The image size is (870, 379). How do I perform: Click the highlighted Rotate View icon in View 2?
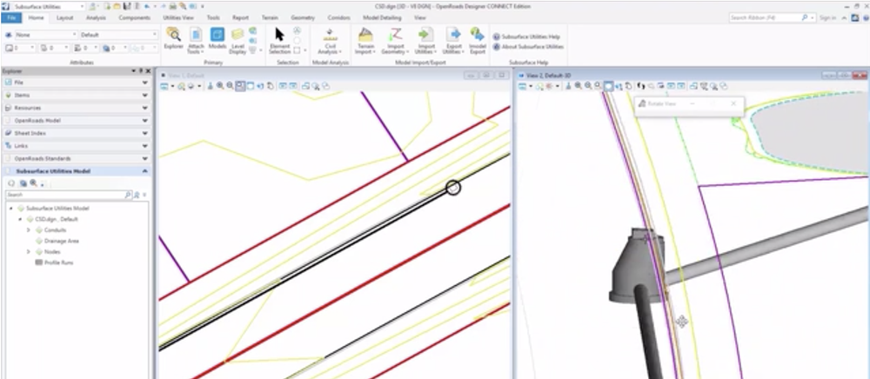pos(609,86)
